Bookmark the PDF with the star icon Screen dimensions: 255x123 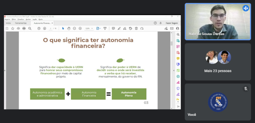coord(13,28)
